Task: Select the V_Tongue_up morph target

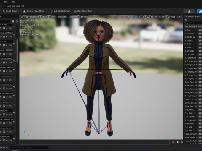Action: tap(190, 58)
